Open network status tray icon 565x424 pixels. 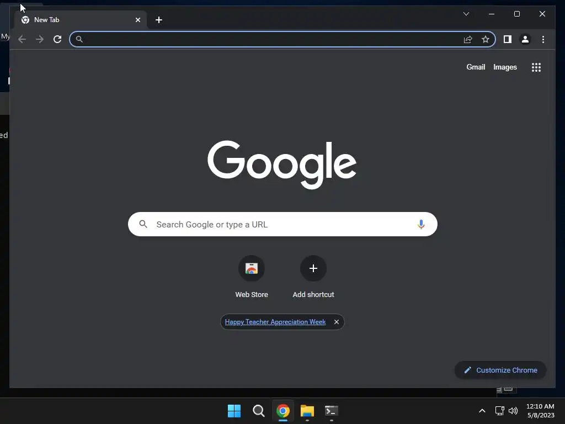coord(499,411)
